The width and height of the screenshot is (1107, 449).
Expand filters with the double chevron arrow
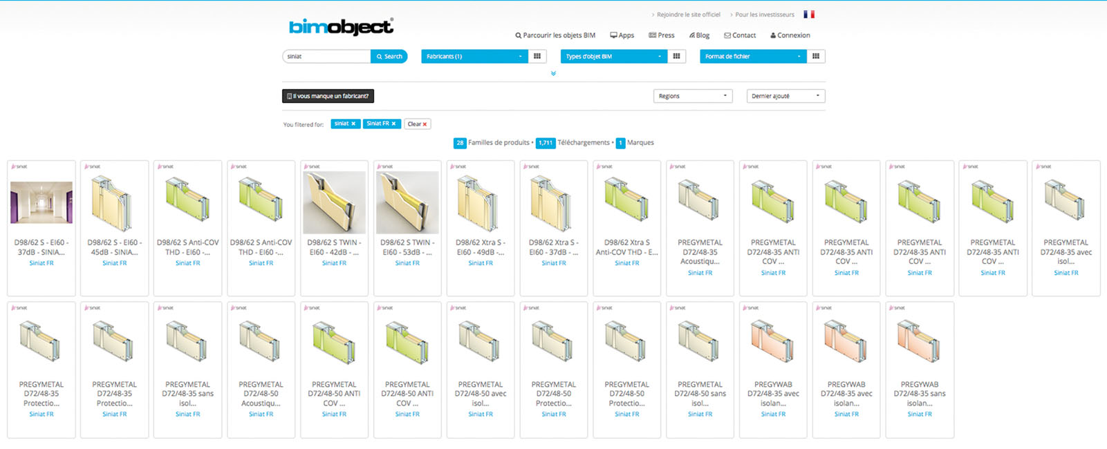pos(553,73)
